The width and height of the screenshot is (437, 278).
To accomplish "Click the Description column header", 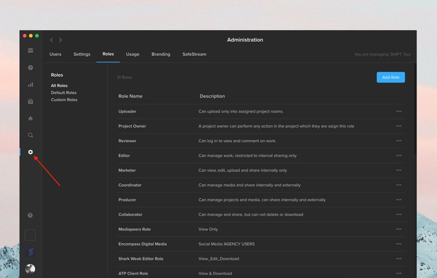I will pyautogui.click(x=212, y=96).
